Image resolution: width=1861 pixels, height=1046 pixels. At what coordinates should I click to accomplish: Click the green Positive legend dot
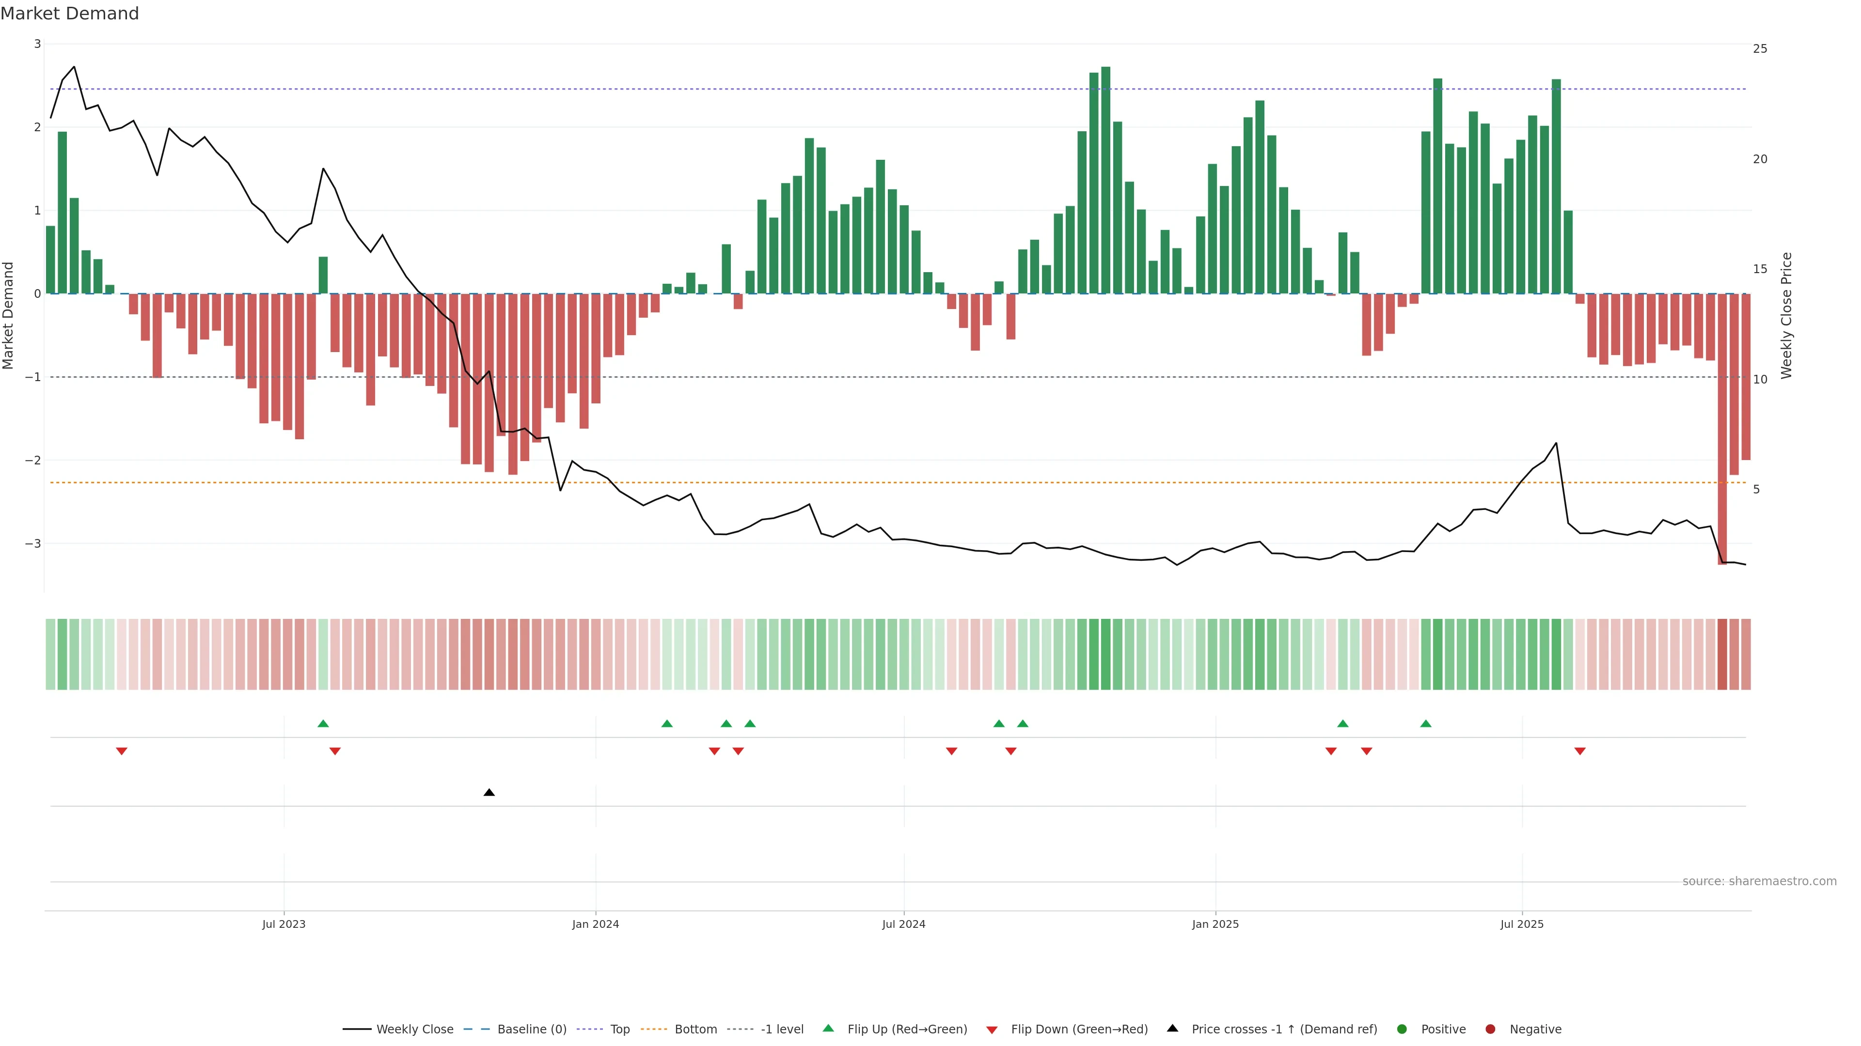pos(1402,1029)
